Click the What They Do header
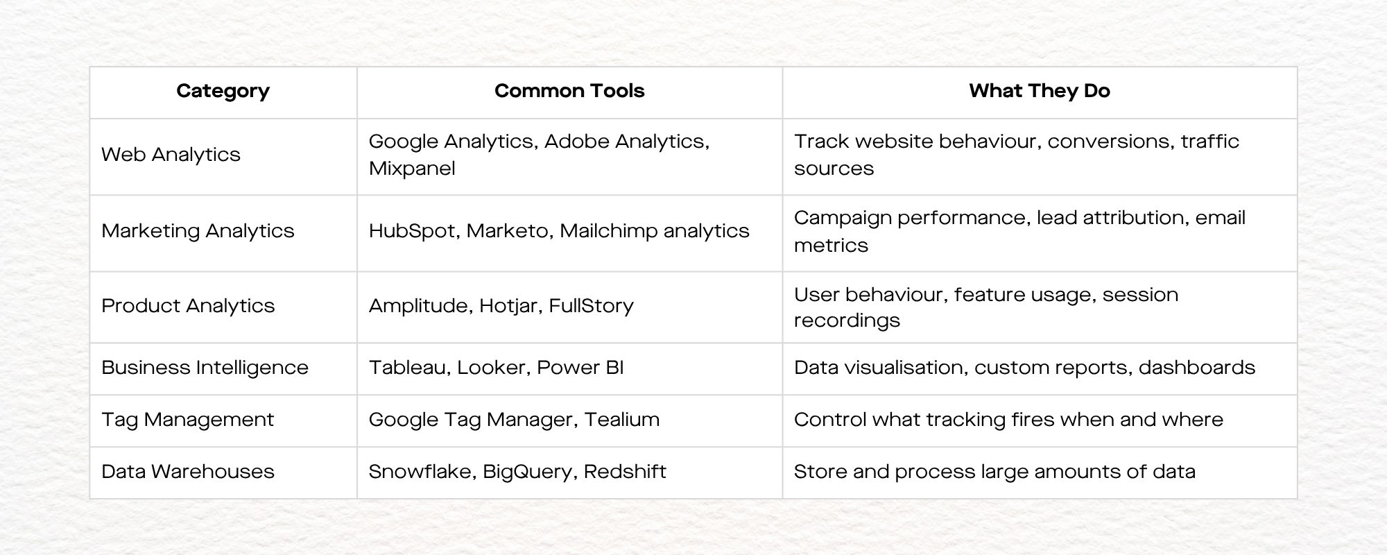The width and height of the screenshot is (1387, 555). pyautogui.click(x=1039, y=91)
